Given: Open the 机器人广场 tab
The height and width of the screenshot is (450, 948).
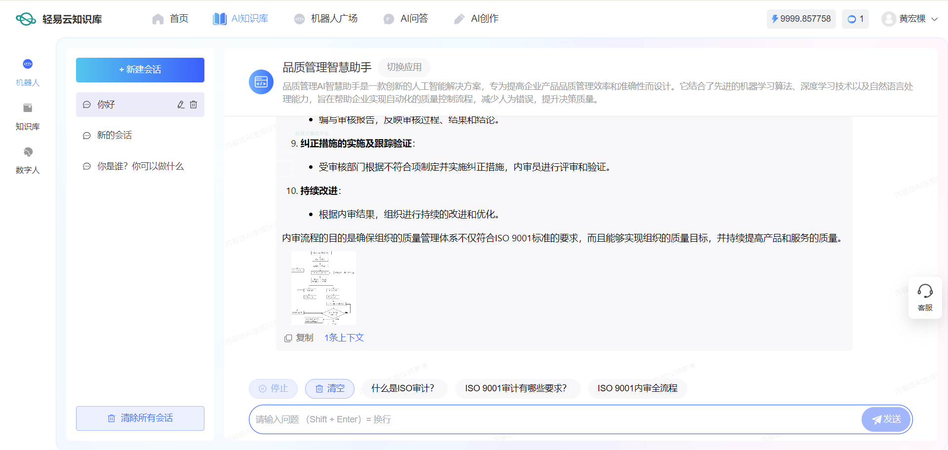Looking at the screenshot, I should pyautogui.click(x=326, y=19).
